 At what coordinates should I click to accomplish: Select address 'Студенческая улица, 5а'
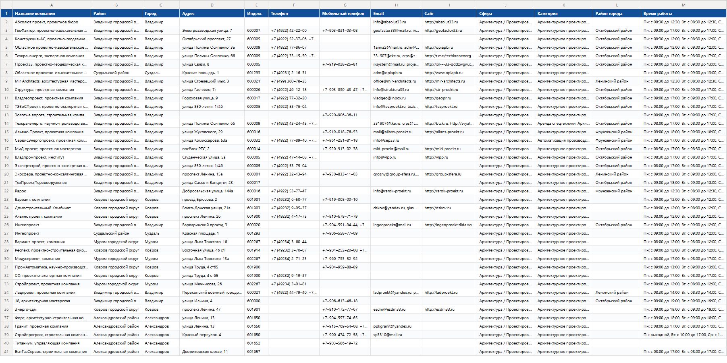(x=212, y=157)
